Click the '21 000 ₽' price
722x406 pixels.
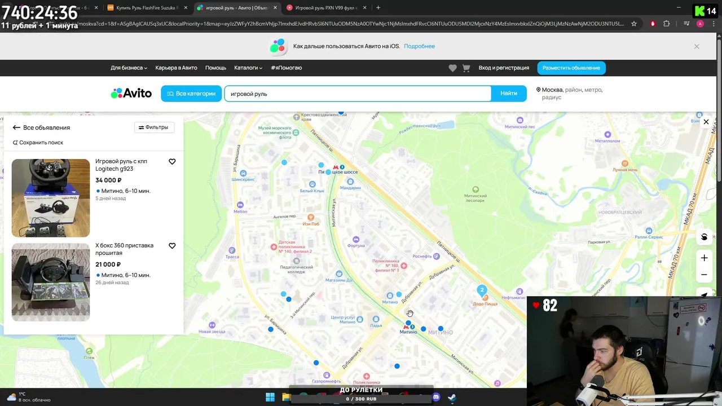(x=108, y=264)
